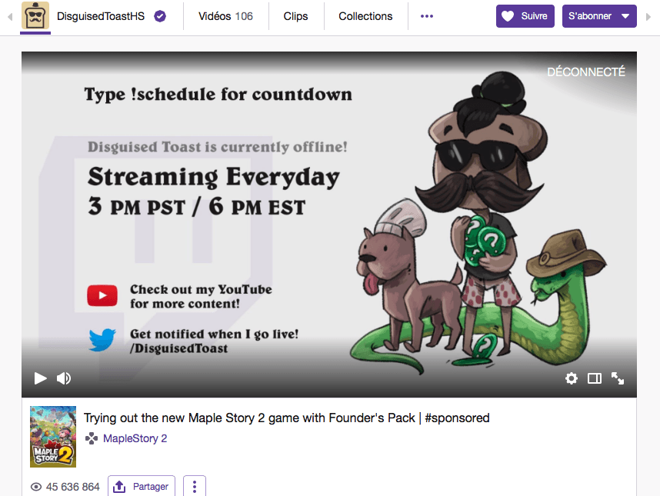Switch to the Clips tab

tap(295, 16)
